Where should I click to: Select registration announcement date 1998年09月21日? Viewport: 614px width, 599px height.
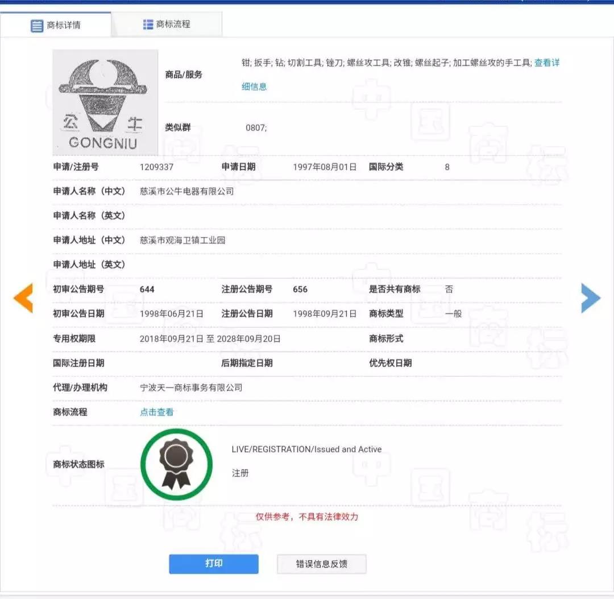(x=325, y=314)
